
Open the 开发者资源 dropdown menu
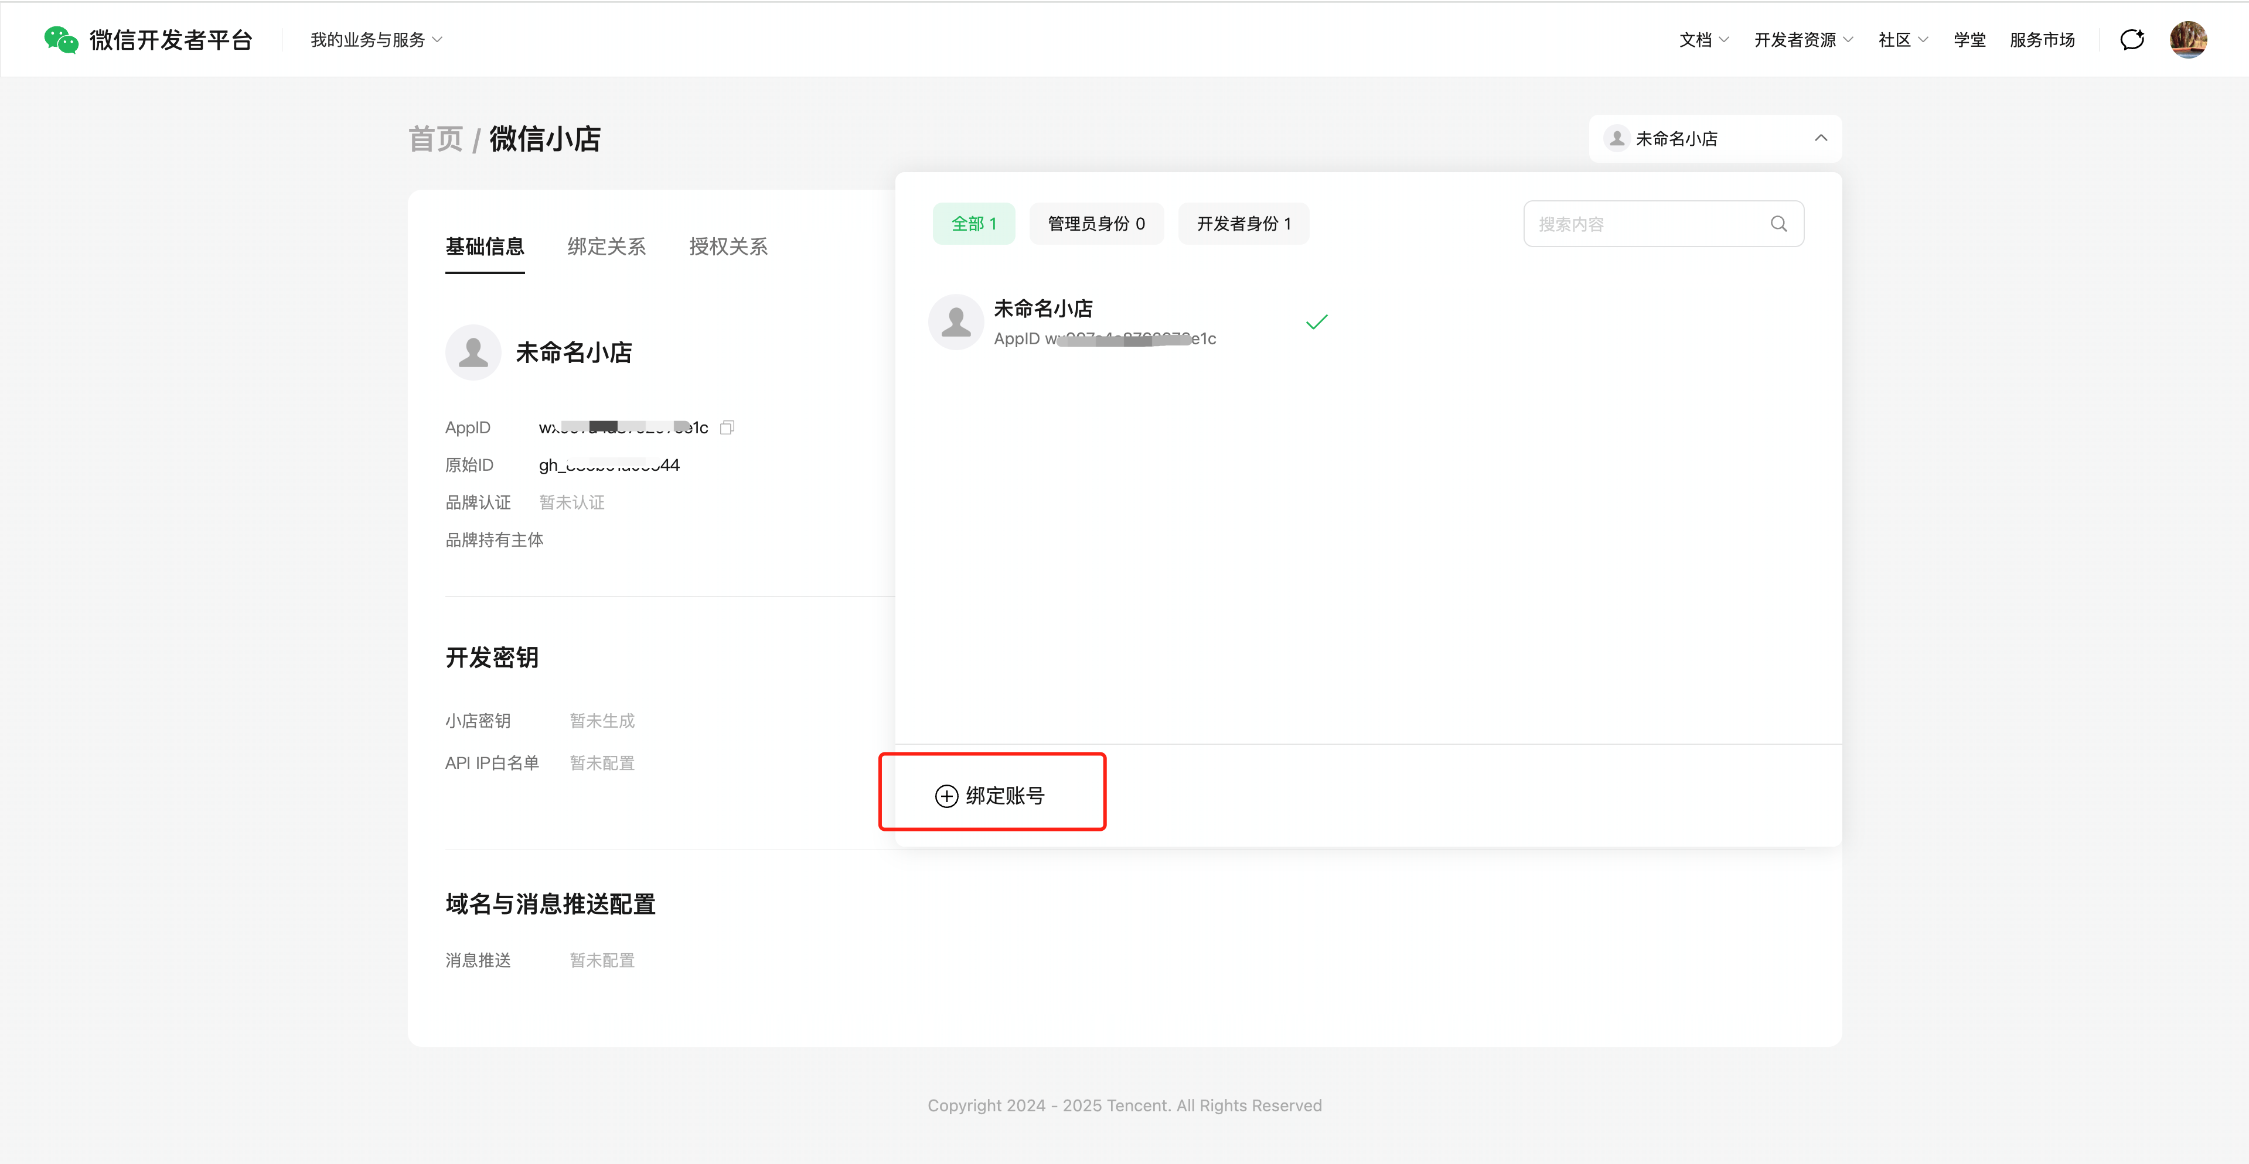pyautogui.click(x=1803, y=40)
